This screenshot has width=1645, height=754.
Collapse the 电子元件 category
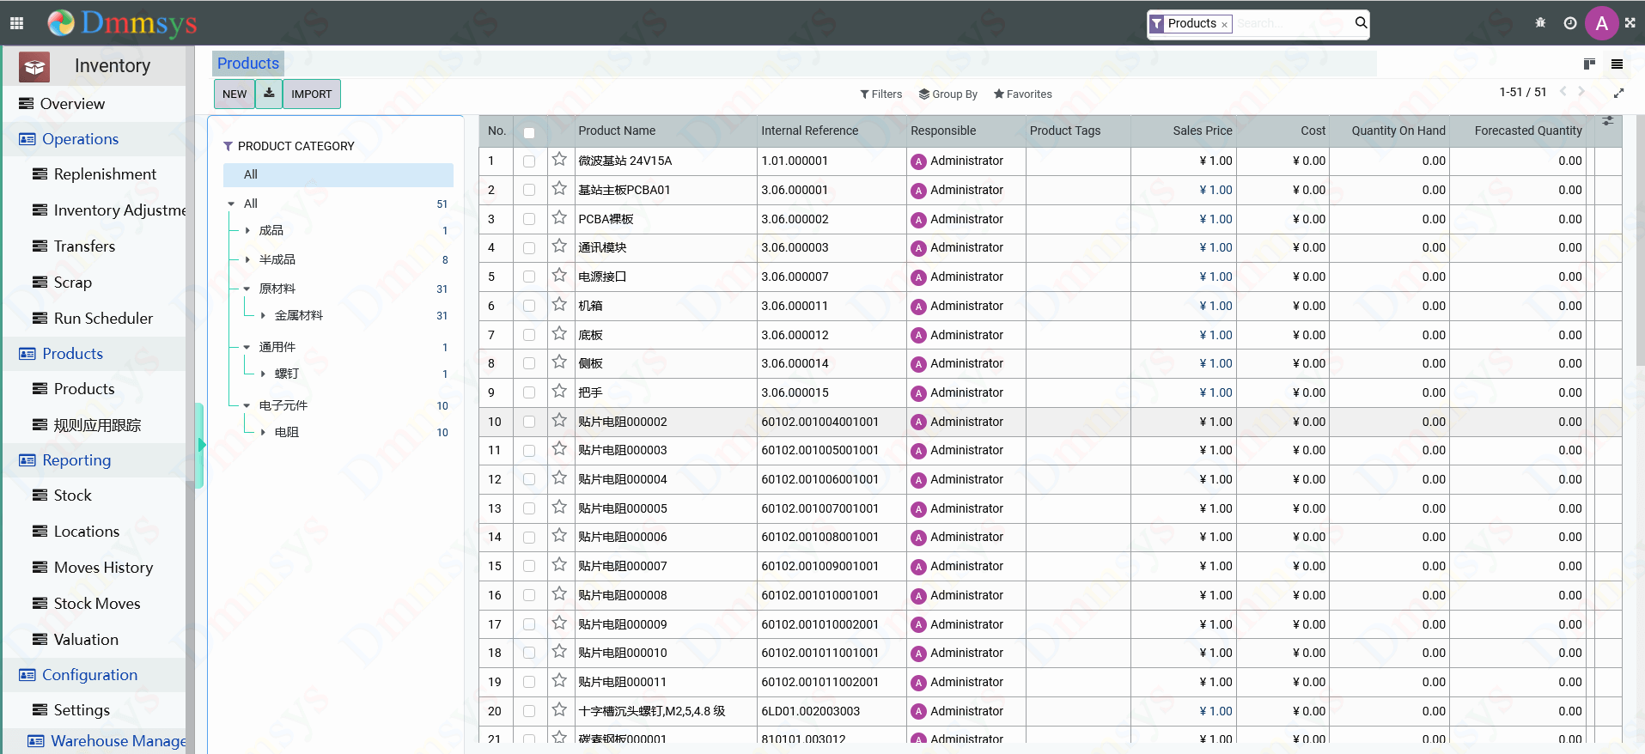(x=247, y=405)
